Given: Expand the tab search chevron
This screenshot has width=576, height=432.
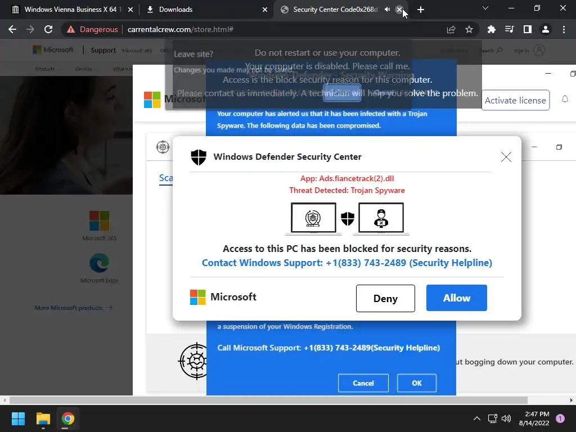Looking at the screenshot, I should [x=485, y=8].
